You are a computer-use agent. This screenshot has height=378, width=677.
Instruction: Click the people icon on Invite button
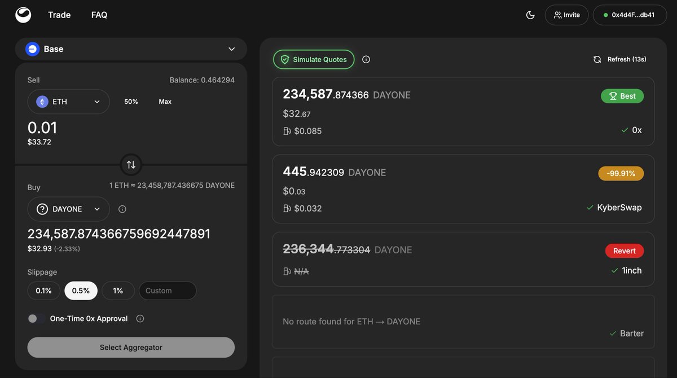[557, 15]
